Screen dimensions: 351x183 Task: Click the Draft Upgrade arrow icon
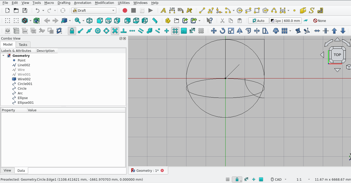click(x=334, y=31)
